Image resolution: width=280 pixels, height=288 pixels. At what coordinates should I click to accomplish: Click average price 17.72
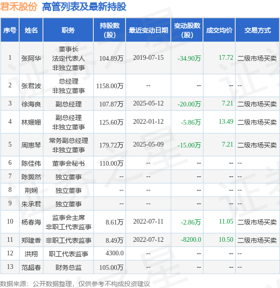coord(226,57)
